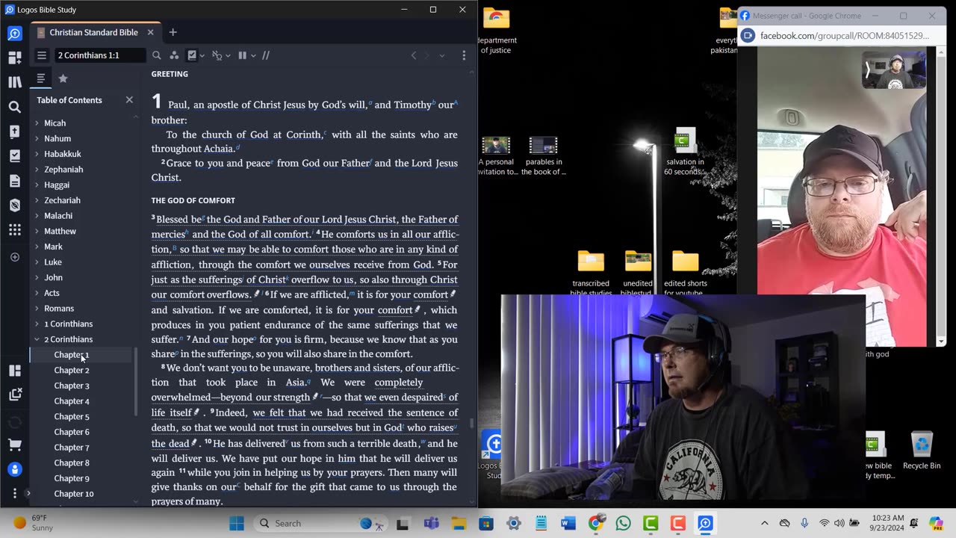Expand the Acts tree node
The width and height of the screenshot is (956, 538).
pos(37,293)
